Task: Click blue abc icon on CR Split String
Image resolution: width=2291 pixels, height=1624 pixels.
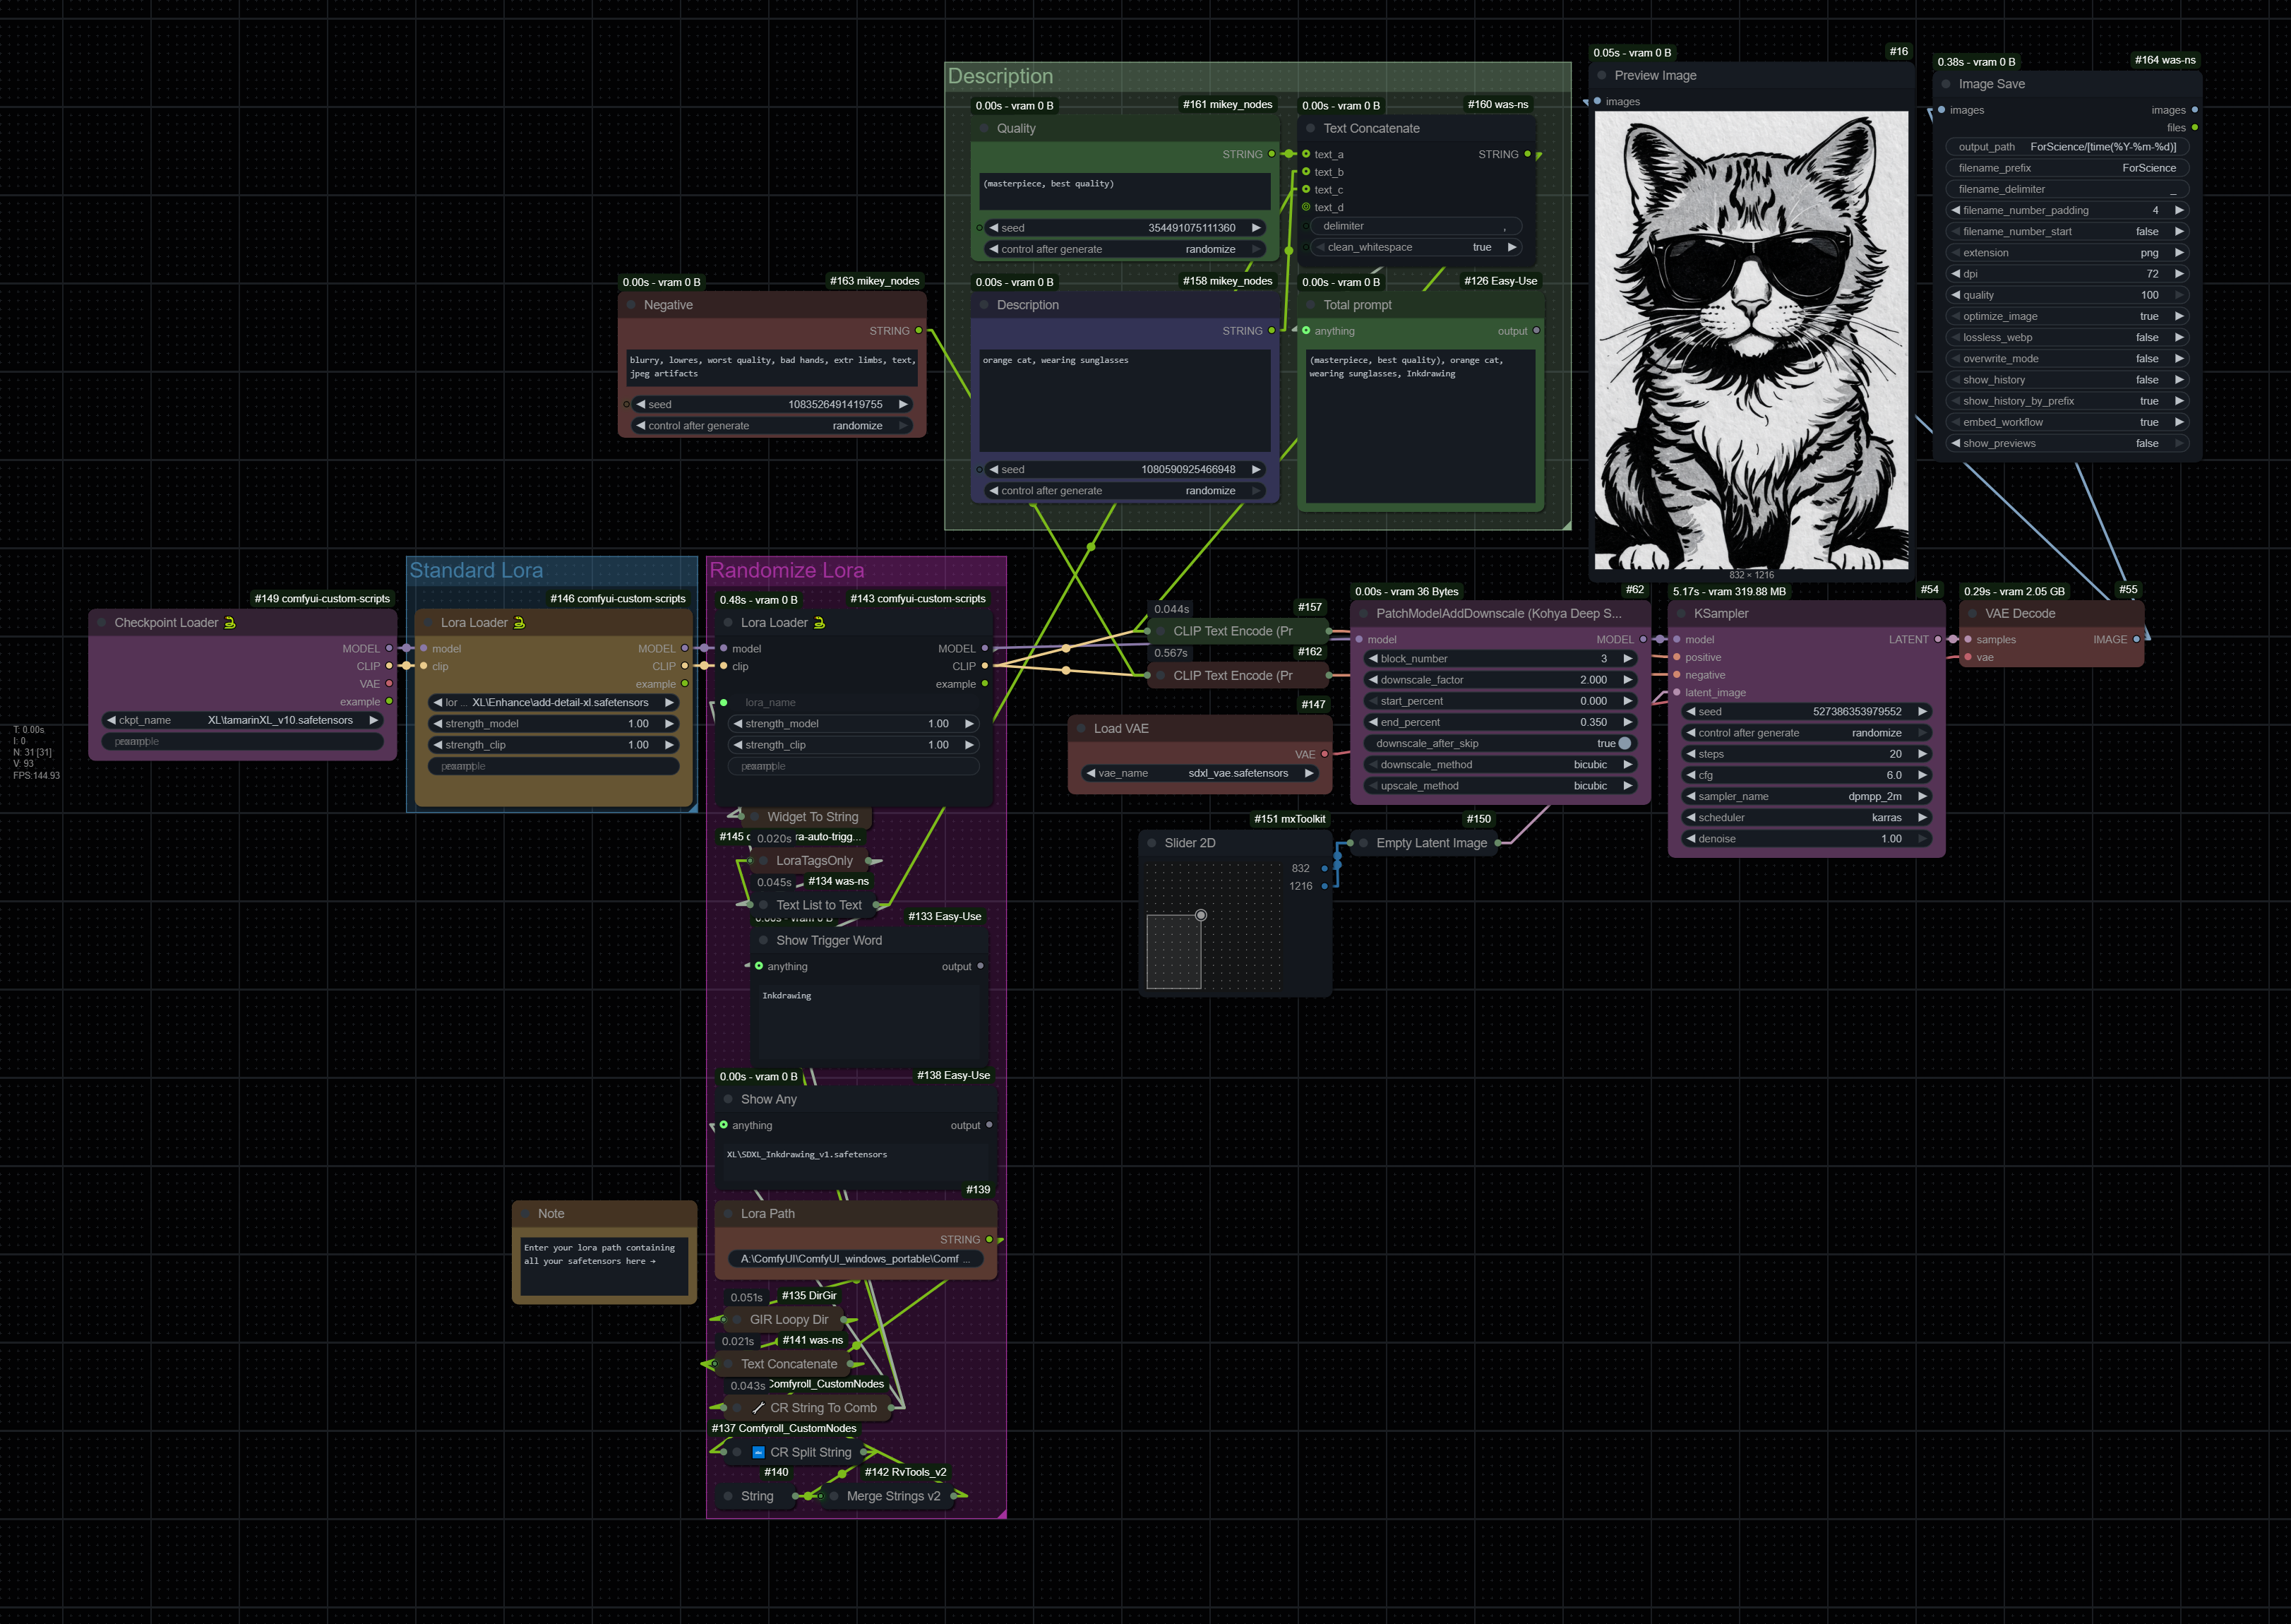Action: tap(758, 1452)
